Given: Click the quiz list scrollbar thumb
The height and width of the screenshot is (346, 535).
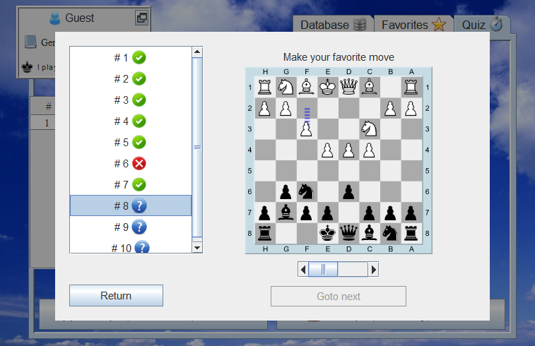Looking at the screenshot, I should click(197, 148).
